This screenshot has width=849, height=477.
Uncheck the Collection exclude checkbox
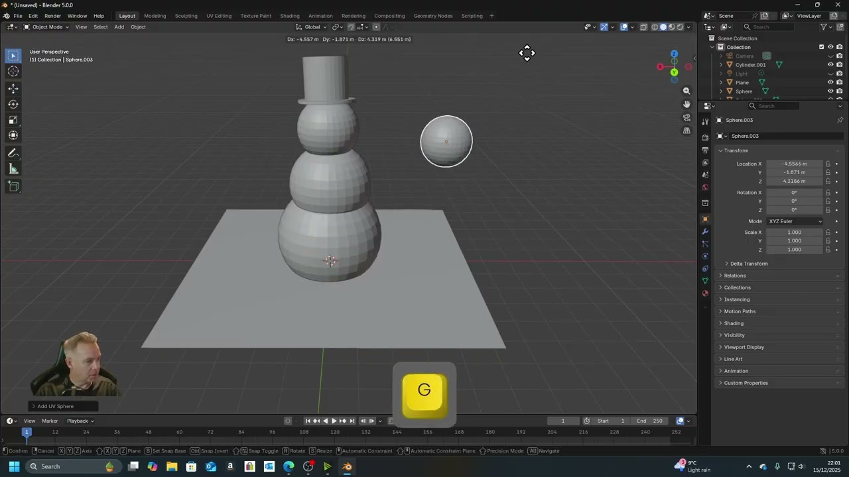(821, 47)
